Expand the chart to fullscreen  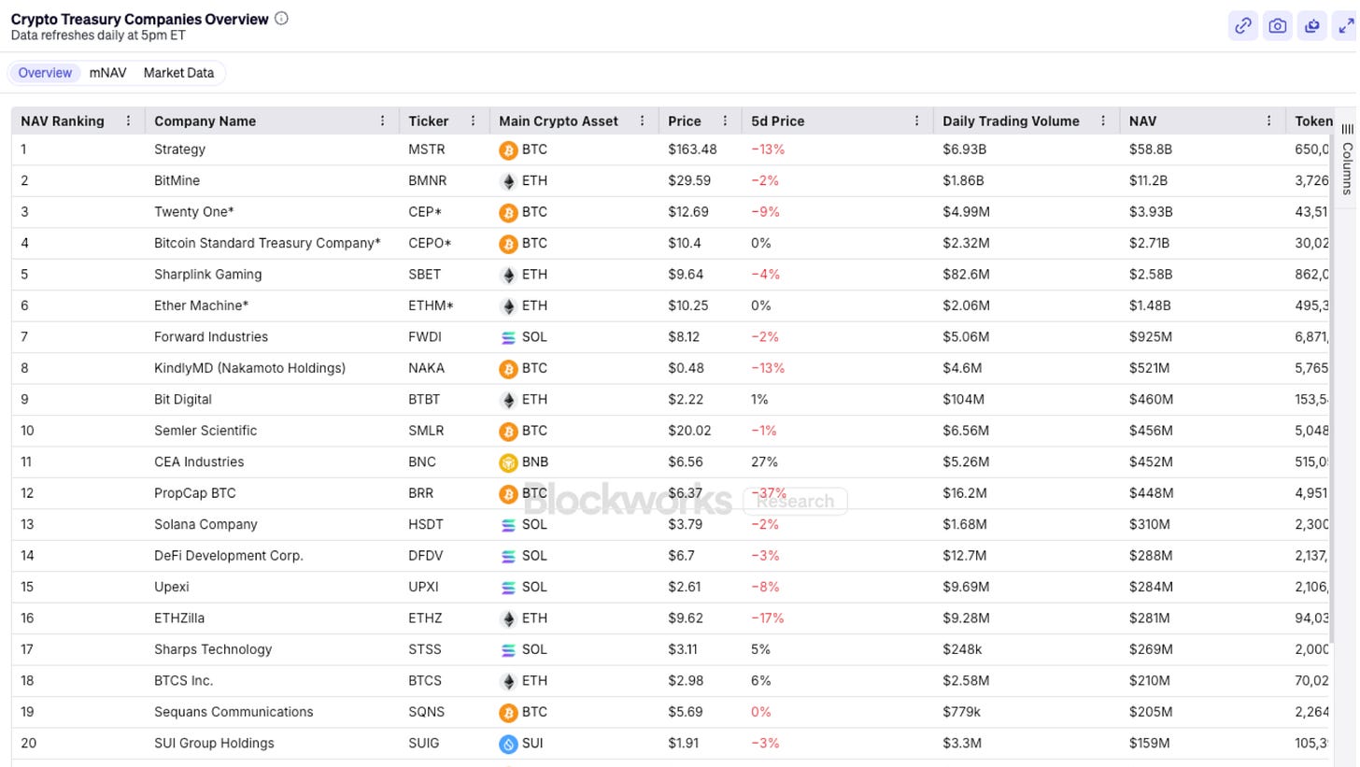1346,26
